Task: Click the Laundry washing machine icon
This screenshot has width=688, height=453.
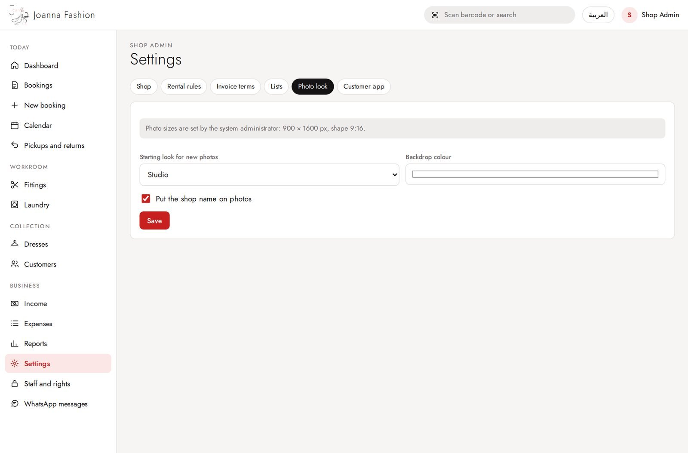Action: point(15,205)
